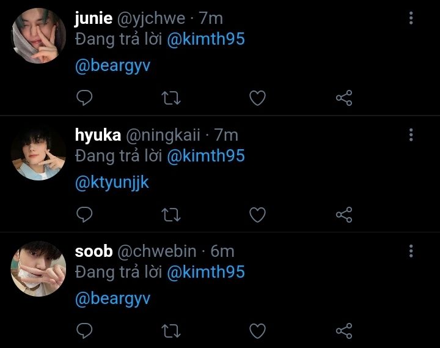Like soob's tweet

pos(257,331)
